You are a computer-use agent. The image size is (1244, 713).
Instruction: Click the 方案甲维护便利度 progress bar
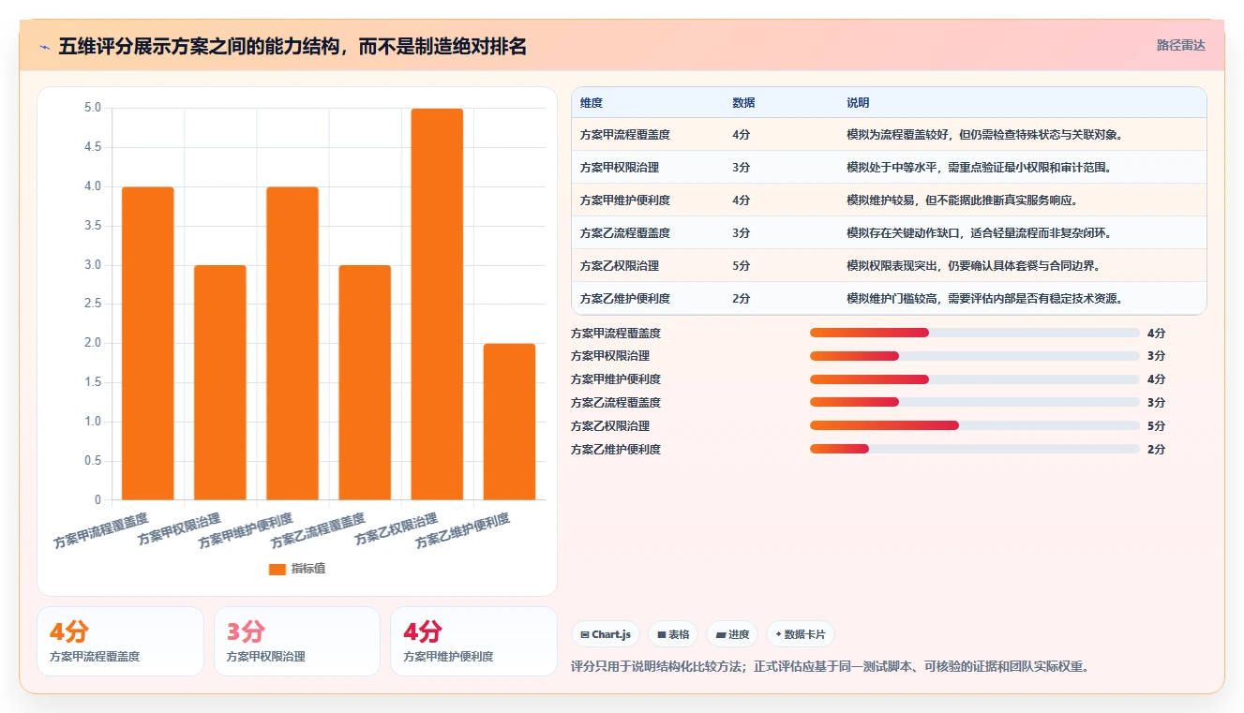click(974, 379)
